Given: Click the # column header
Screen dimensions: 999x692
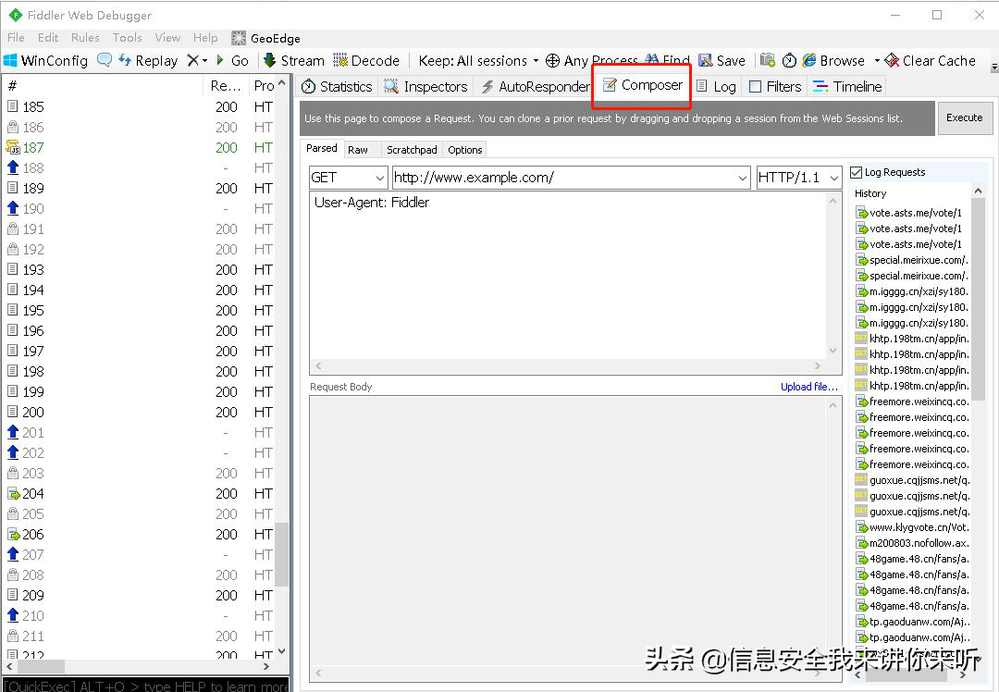Looking at the screenshot, I should 102,85.
